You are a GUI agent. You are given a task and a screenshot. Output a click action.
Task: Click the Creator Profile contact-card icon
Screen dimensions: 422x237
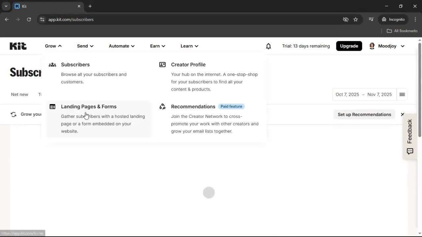tap(162, 65)
